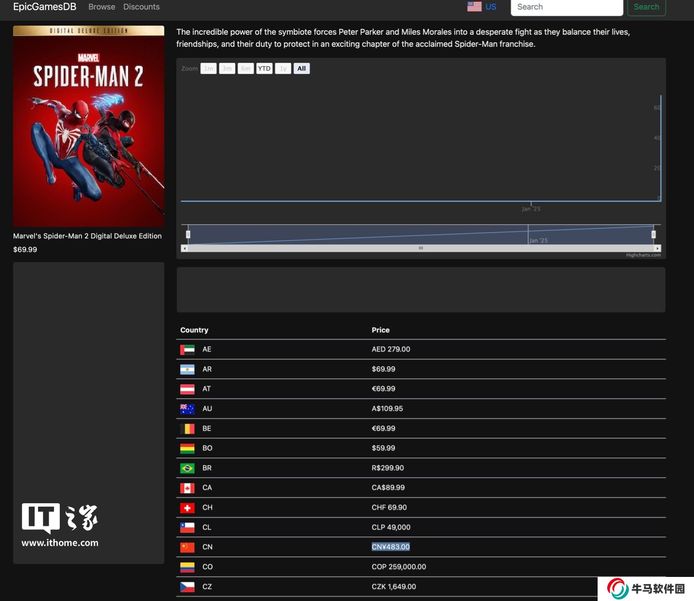Viewport: 694px width, 601px height.
Task: Click the Switzerland flag icon
Action: 187,508
